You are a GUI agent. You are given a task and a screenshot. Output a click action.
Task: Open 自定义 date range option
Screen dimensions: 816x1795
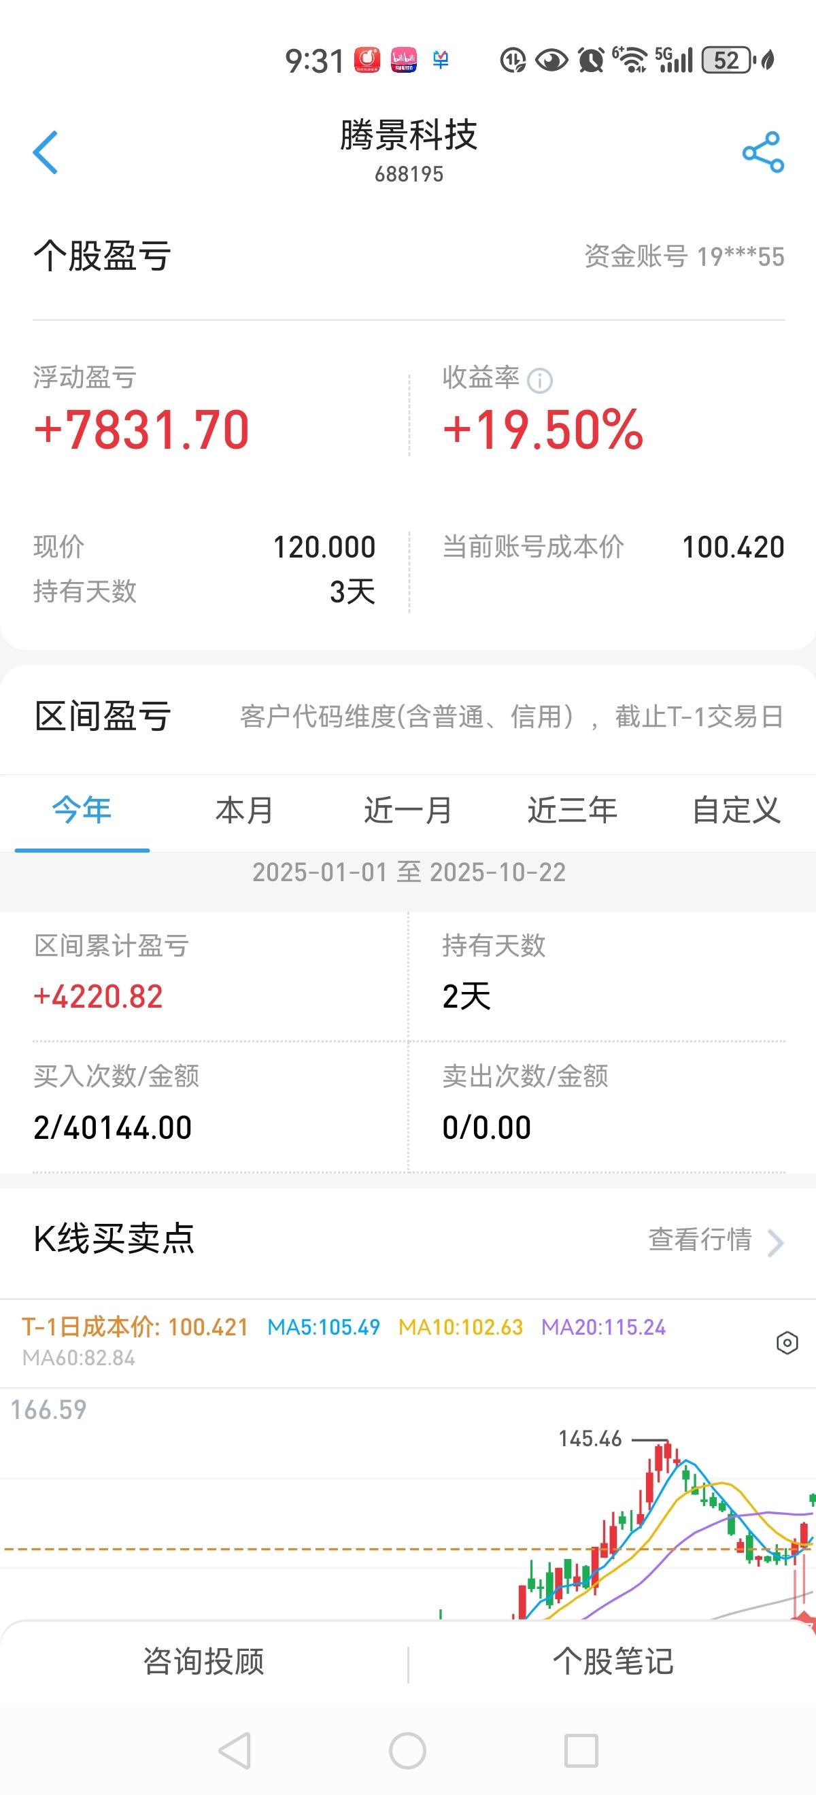735,810
